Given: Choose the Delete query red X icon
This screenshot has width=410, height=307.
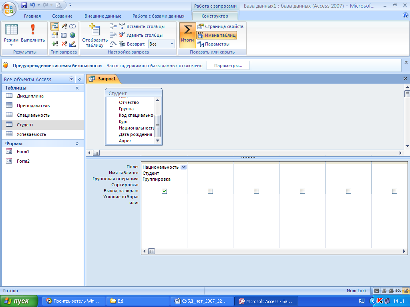Looking at the screenshot, I should [64, 44].
